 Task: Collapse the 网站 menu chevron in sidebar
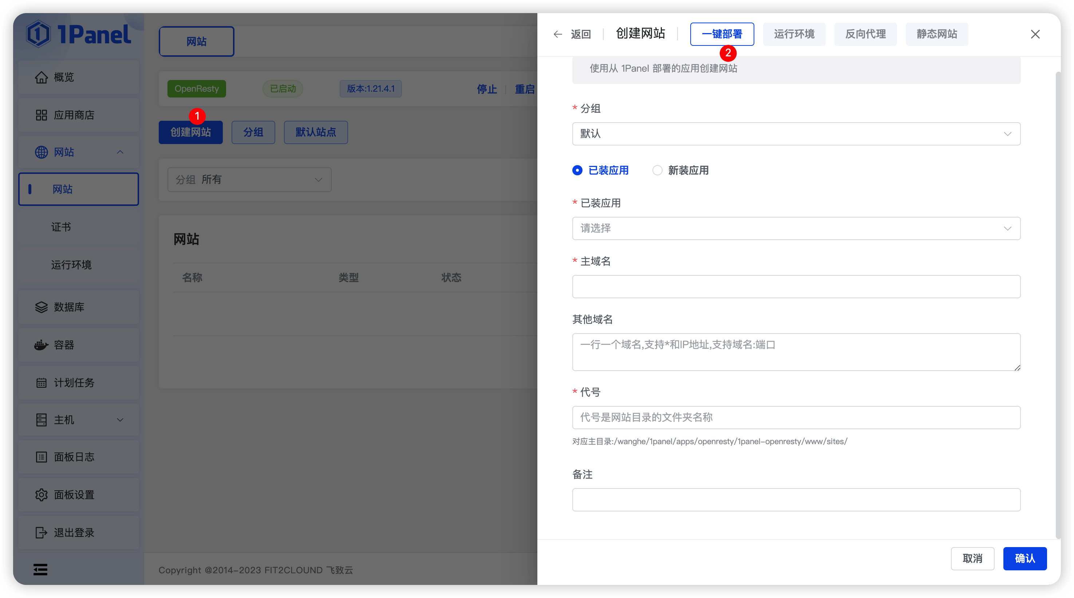(120, 152)
